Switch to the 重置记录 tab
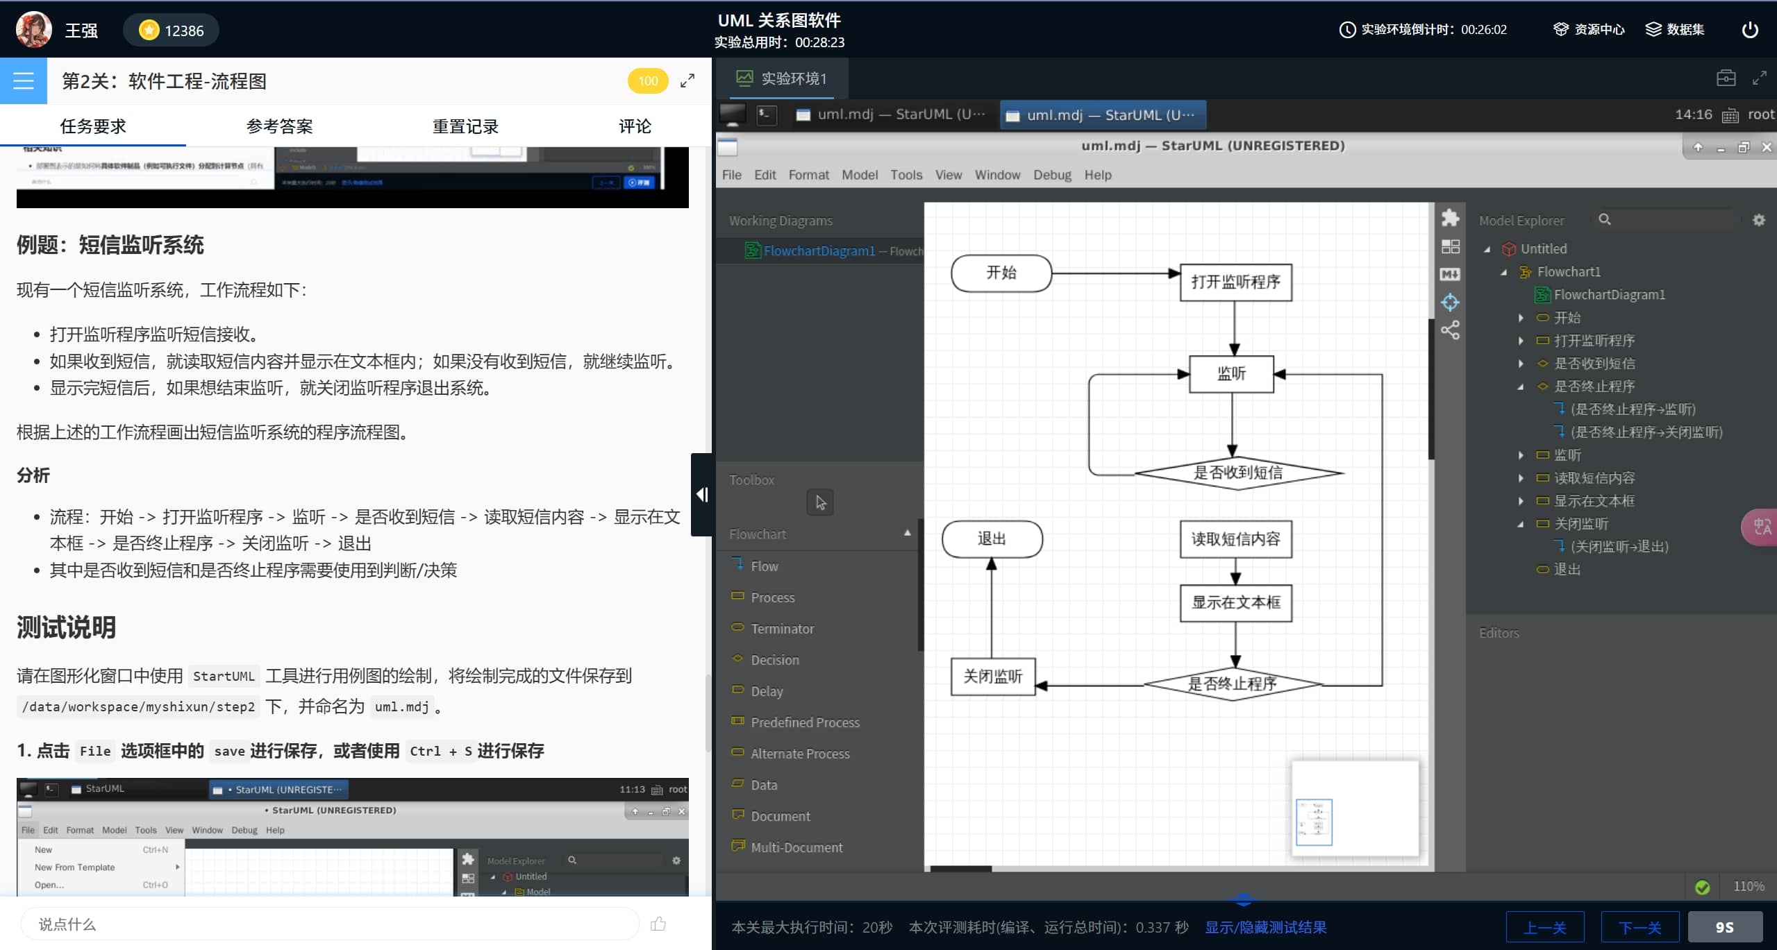Screen dimensions: 1777x950 coord(465,126)
